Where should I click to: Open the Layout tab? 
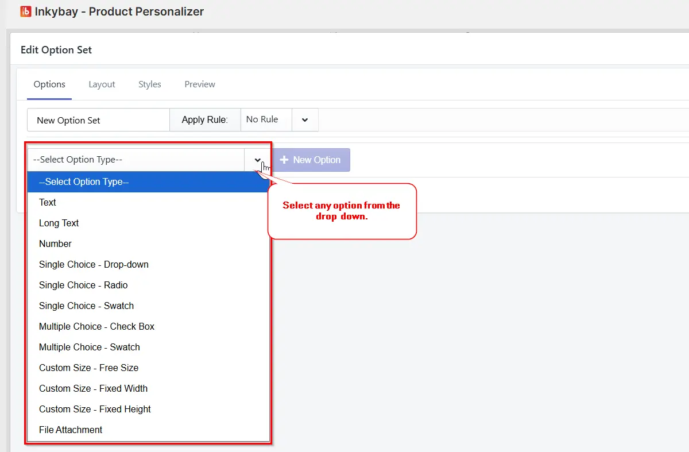coord(102,84)
